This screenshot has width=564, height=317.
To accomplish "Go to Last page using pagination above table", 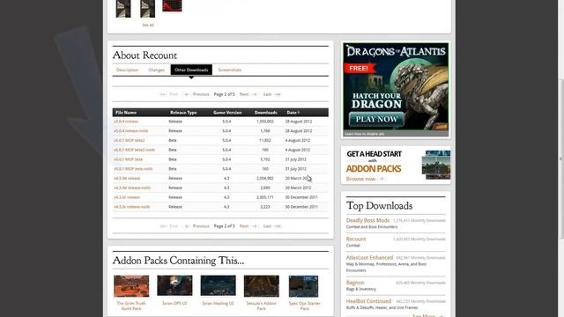I will (267, 94).
